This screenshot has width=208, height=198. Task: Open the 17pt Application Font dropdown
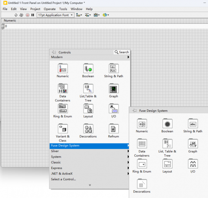tap(55, 15)
